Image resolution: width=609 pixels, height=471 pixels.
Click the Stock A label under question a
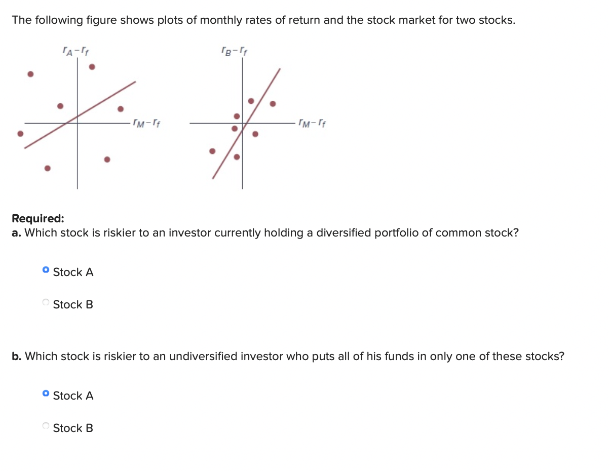(73, 272)
